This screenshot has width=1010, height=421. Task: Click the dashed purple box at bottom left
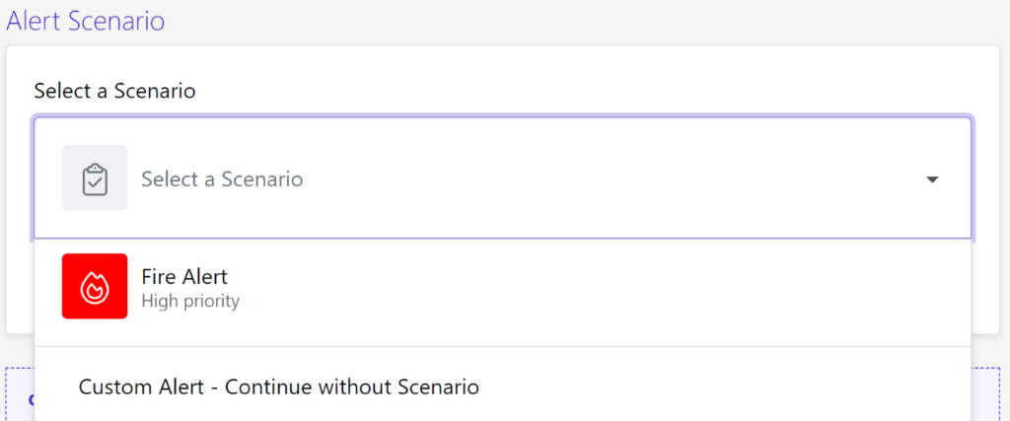click(x=20, y=394)
